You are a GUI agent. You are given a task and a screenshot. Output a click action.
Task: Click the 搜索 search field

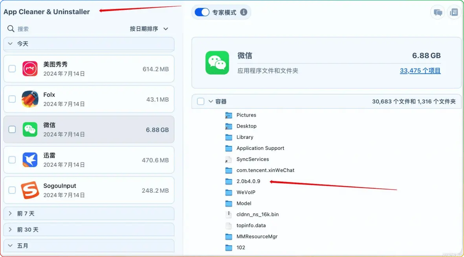(x=59, y=29)
